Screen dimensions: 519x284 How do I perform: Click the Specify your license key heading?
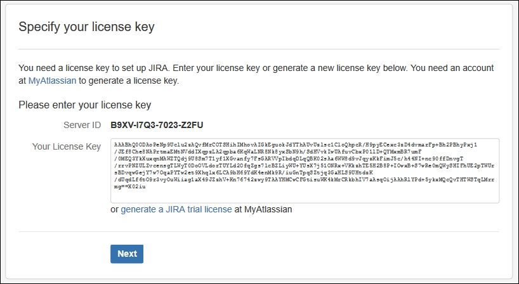(x=86, y=27)
